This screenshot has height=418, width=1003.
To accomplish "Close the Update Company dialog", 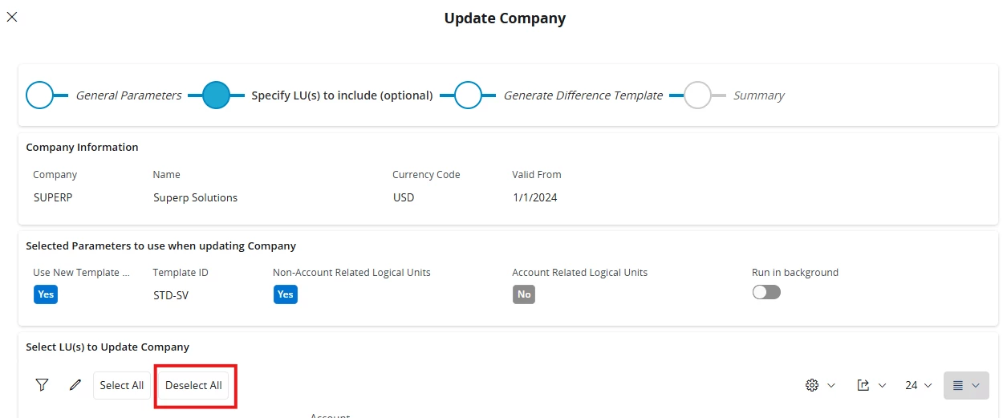I will tap(12, 17).
